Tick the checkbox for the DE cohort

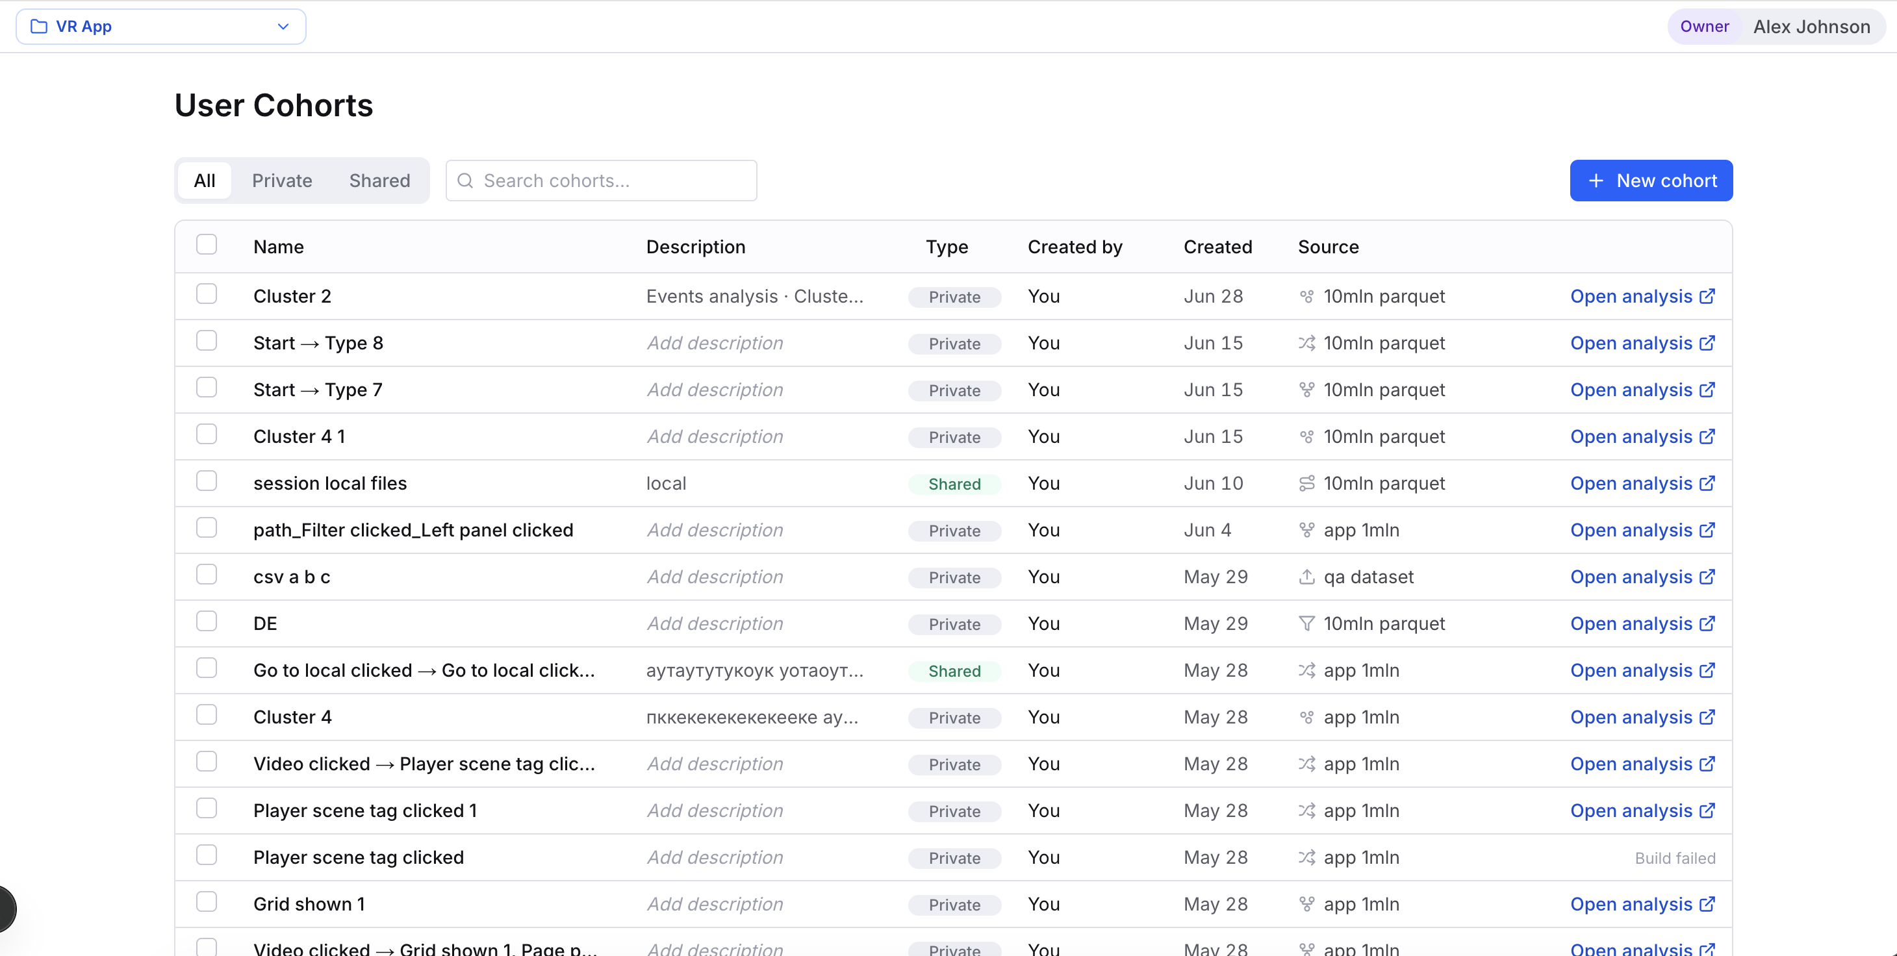(x=207, y=622)
